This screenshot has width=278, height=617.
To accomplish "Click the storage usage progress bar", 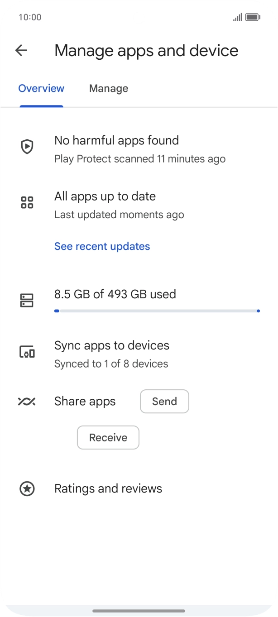I will [x=157, y=311].
